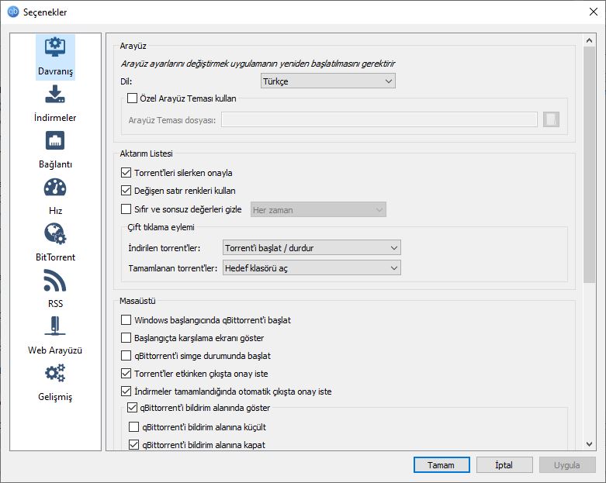Click the Arayüz group title
This screenshot has height=483, width=606.
(133, 46)
